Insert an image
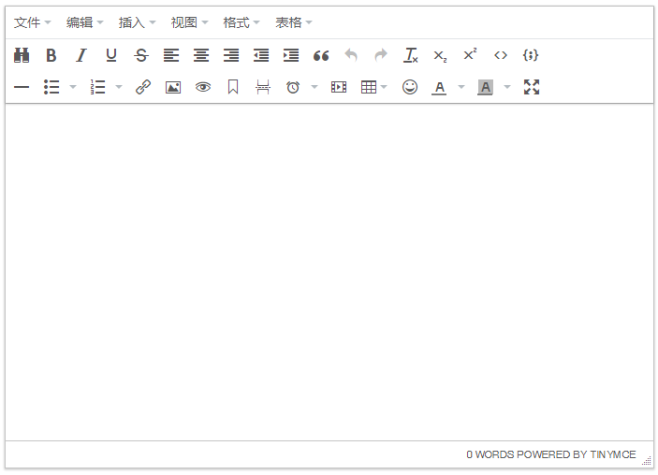This screenshot has width=658, height=475. (173, 87)
